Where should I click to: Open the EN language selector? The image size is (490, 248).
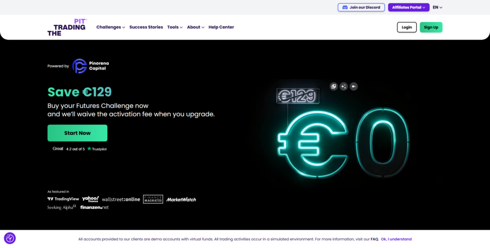click(x=437, y=7)
